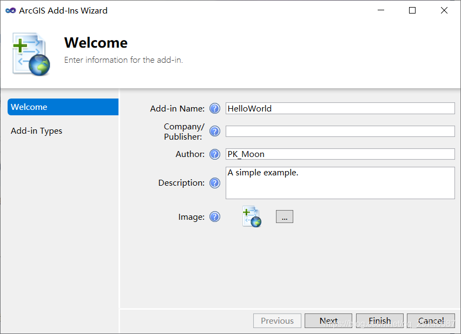
Task: Click the add-in image preview thumbnail
Action: (252, 217)
